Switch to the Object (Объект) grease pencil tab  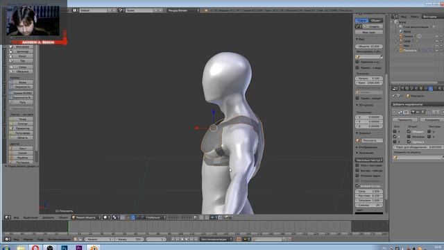pyautogui.click(x=376, y=20)
